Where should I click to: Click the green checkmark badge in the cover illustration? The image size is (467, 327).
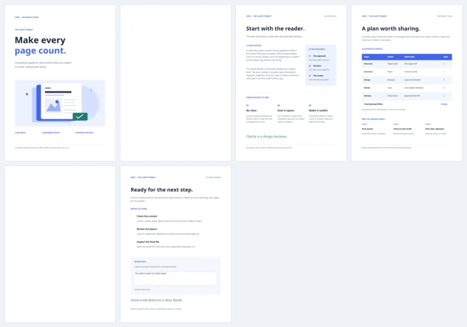pos(80,117)
